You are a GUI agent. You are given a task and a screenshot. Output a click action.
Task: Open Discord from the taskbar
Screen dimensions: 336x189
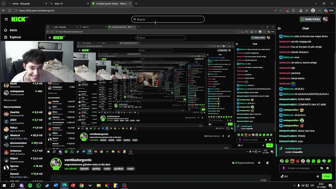(22, 186)
